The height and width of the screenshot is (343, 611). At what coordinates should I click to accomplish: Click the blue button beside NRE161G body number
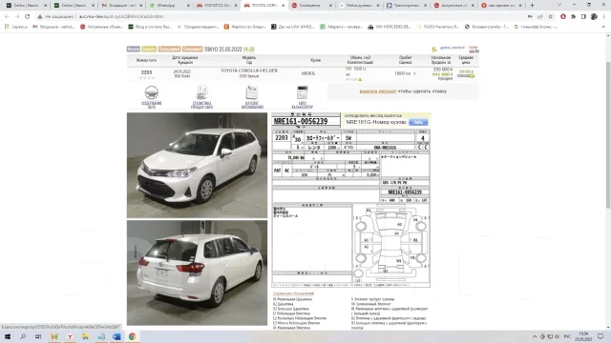tap(418, 122)
